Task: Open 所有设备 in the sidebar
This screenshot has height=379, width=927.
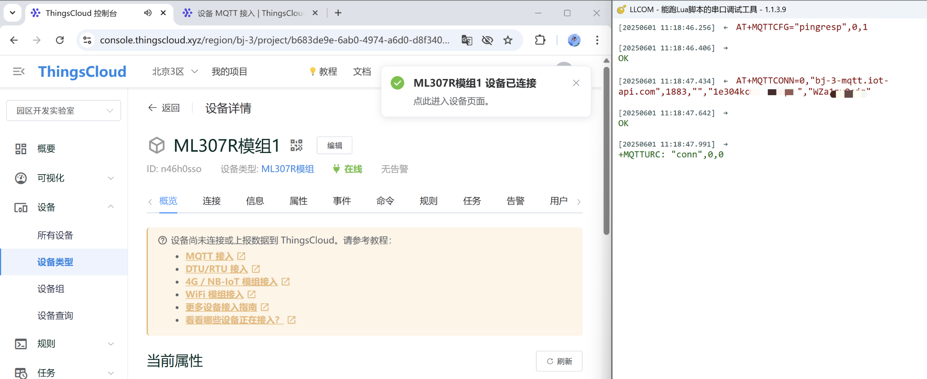Action: click(55, 235)
